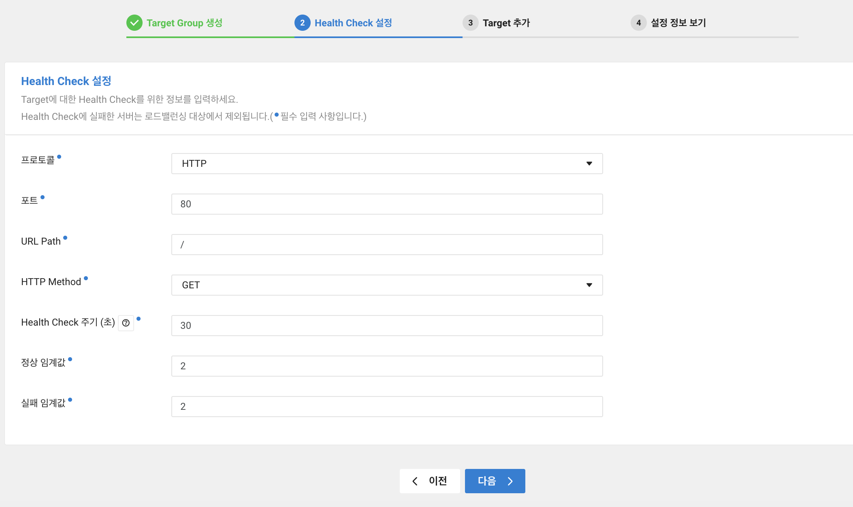Click the step 4 circle icon

638,23
